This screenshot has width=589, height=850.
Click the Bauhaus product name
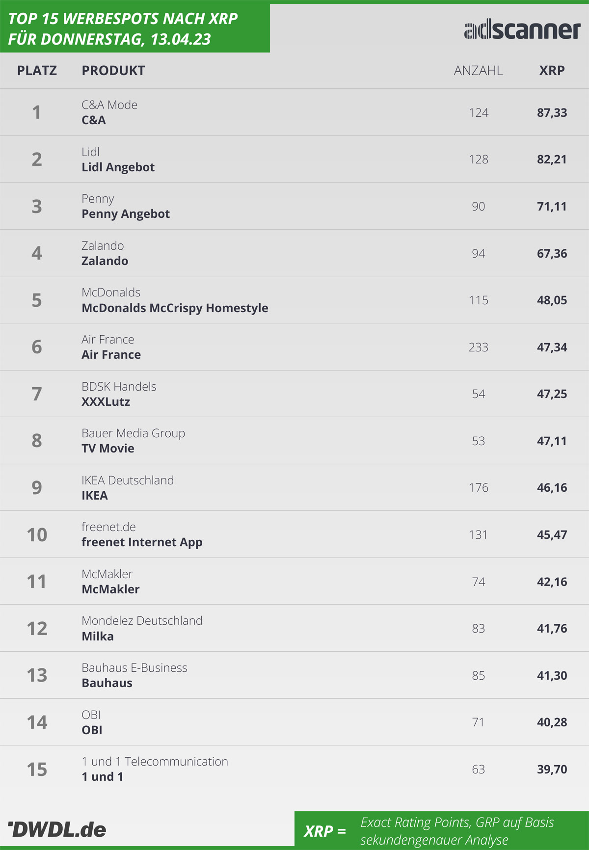pos(107,683)
